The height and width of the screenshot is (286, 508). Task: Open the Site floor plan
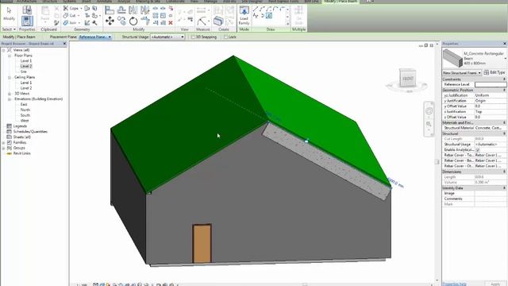[24, 71]
